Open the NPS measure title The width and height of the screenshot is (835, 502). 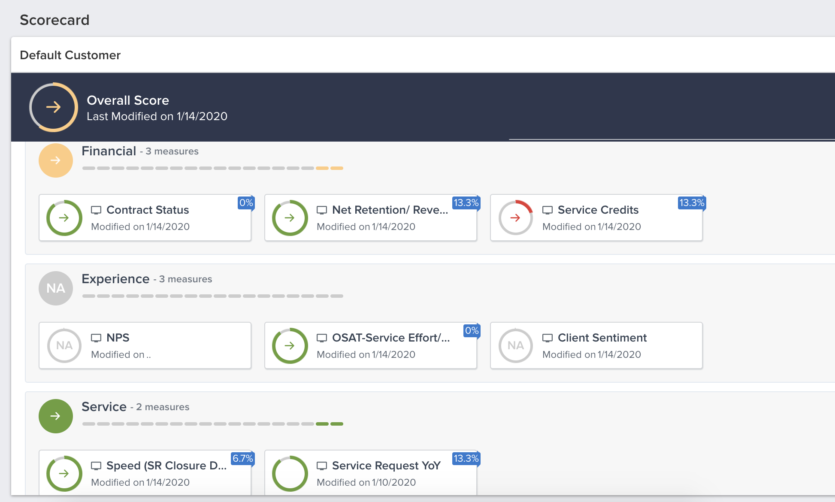coord(118,338)
